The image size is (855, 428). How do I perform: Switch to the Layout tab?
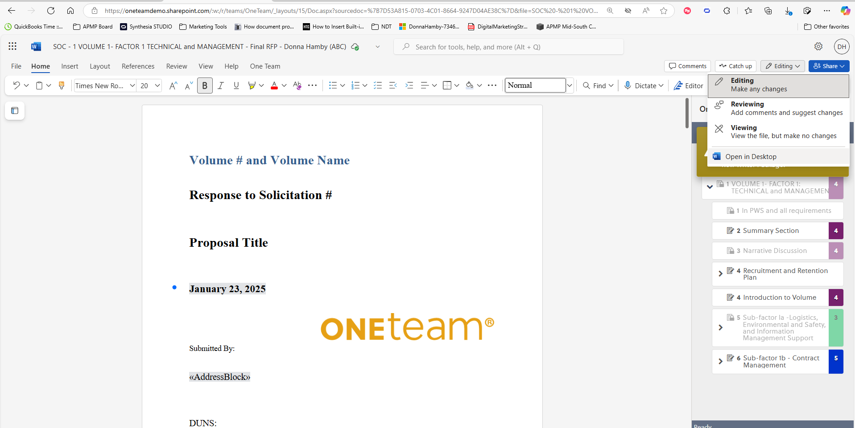[100, 66]
